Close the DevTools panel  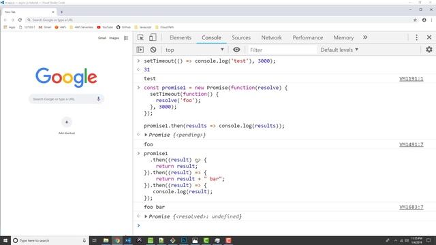(x=429, y=37)
